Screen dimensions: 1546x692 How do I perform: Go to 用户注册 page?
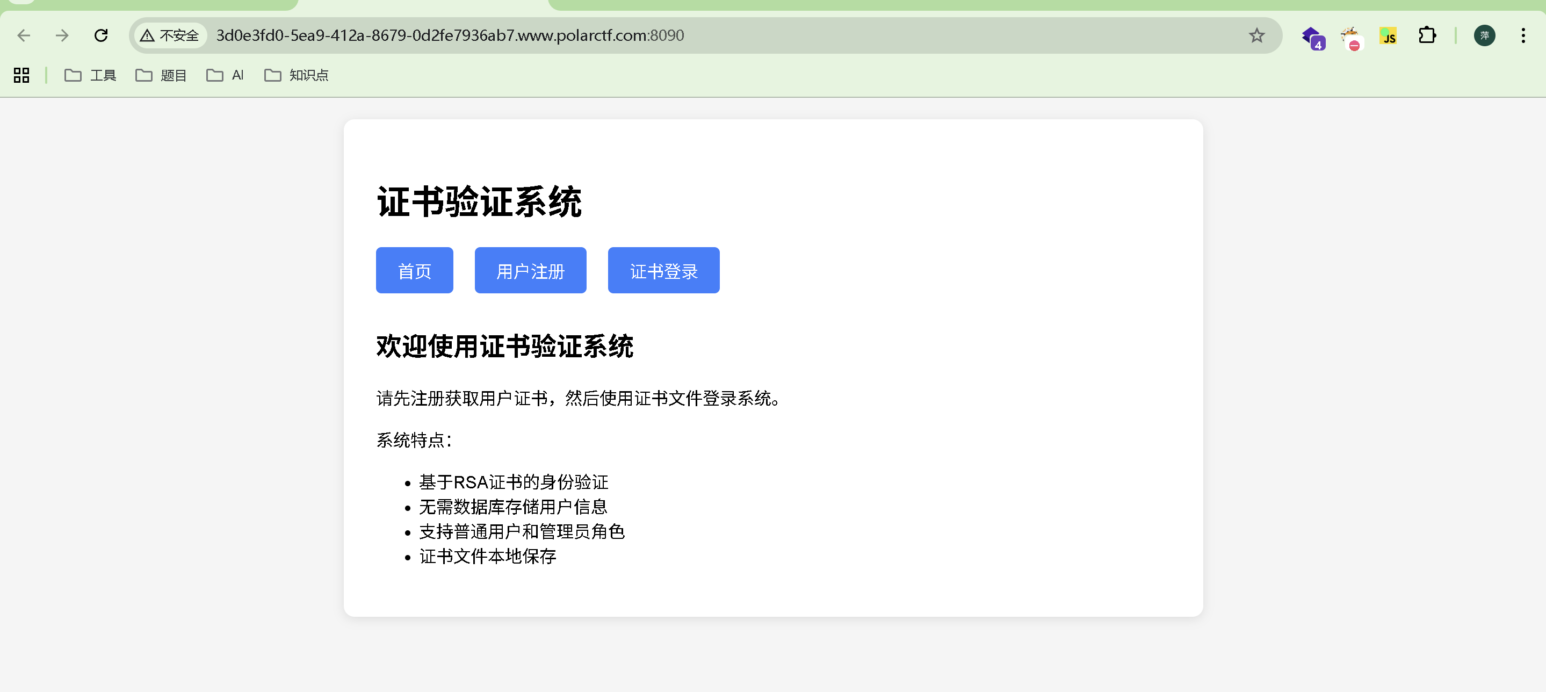click(x=530, y=271)
